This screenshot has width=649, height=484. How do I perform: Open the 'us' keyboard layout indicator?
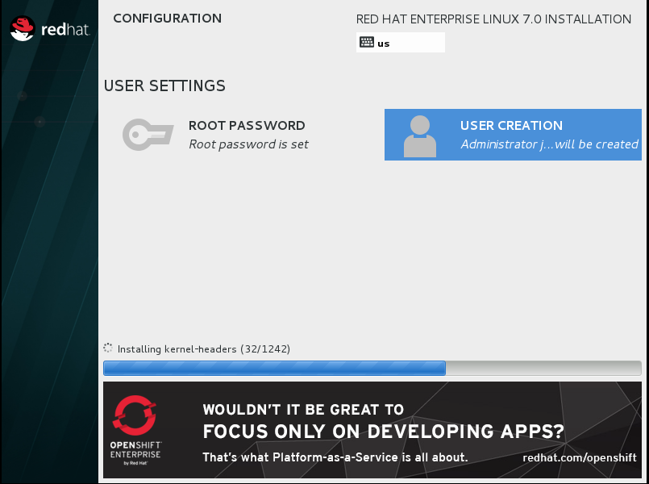tap(400, 42)
